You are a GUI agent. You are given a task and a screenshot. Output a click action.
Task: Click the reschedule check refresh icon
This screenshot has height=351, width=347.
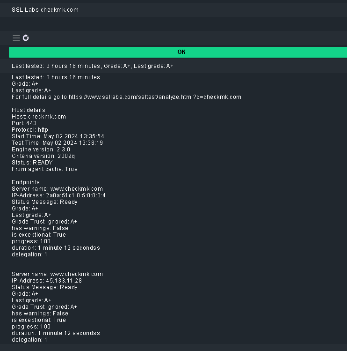coord(26,38)
